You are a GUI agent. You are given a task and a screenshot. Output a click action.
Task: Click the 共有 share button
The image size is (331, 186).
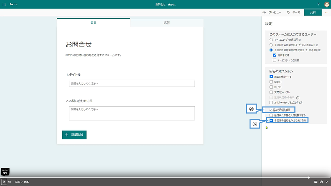(313, 13)
